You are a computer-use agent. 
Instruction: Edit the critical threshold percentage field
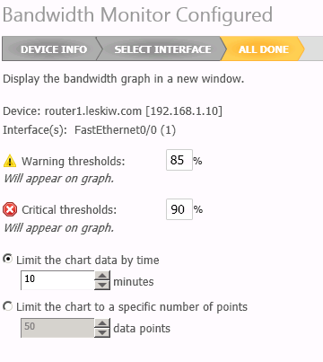point(179,209)
